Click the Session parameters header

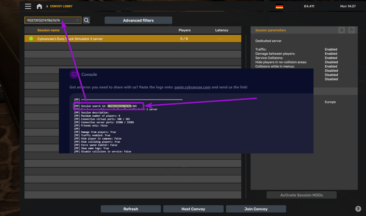click(x=270, y=30)
